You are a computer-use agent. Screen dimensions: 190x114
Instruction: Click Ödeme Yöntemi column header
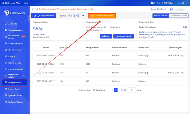[119, 48]
